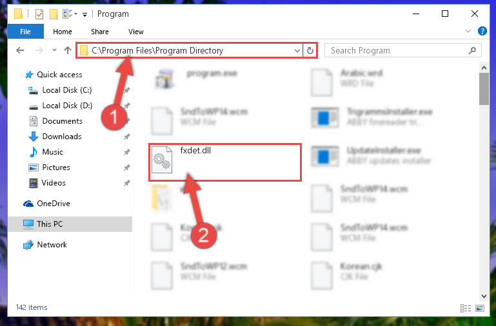
Task: Go back using the back arrow
Action: click(x=20, y=50)
